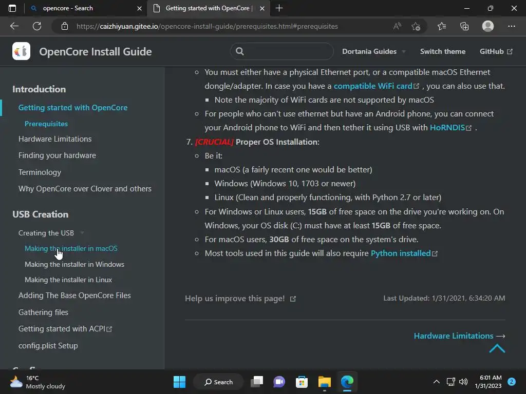Open Favorites list icon
The image size is (526, 394).
[442, 26]
